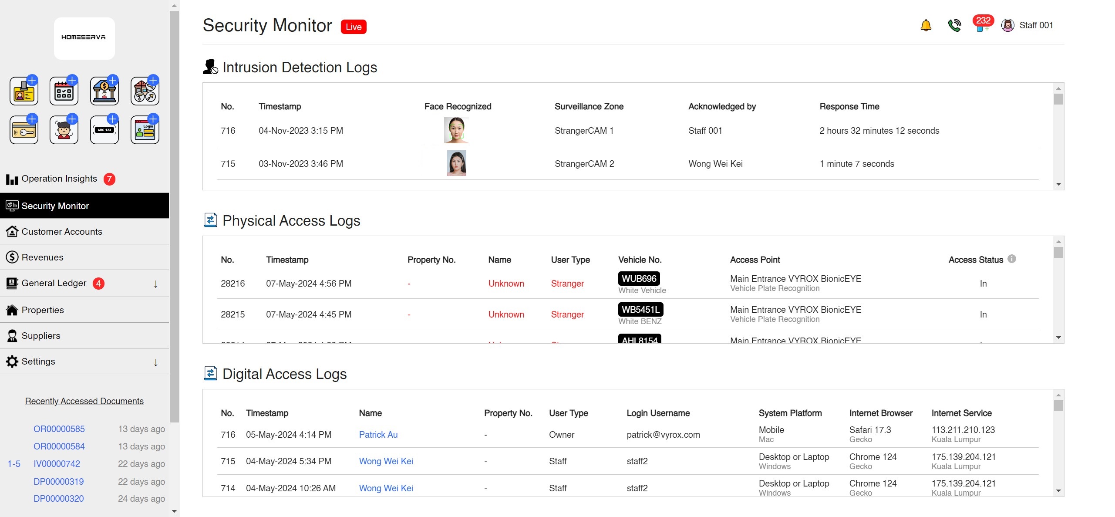Open Operation Insights in the sidebar
Viewport: 1115px width, 517px height.
click(x=59, y=179)
